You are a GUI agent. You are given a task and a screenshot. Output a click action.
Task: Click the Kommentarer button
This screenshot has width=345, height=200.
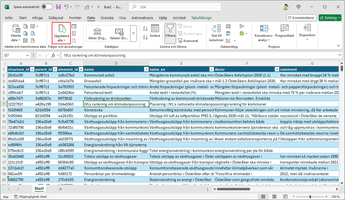[x=302, y=18]
